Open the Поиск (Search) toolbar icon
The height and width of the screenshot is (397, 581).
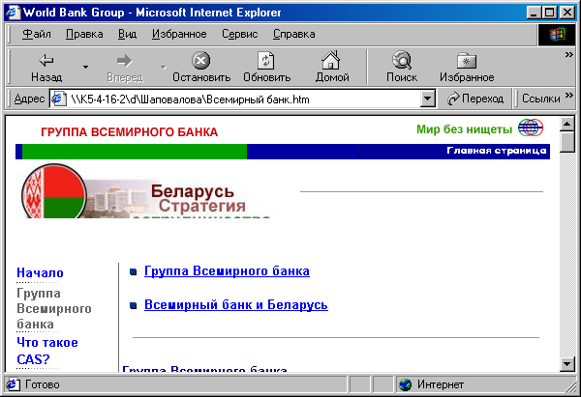[402, 60]
